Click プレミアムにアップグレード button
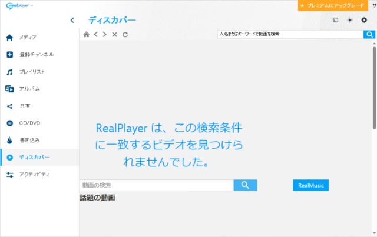The height and width of the screenshot is (237, 377). 333,5
